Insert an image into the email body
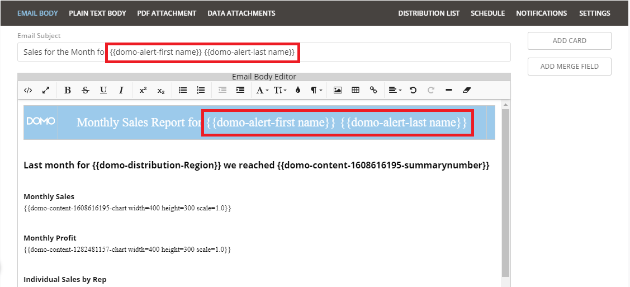 pyautogui.click(x=338, y=91)
